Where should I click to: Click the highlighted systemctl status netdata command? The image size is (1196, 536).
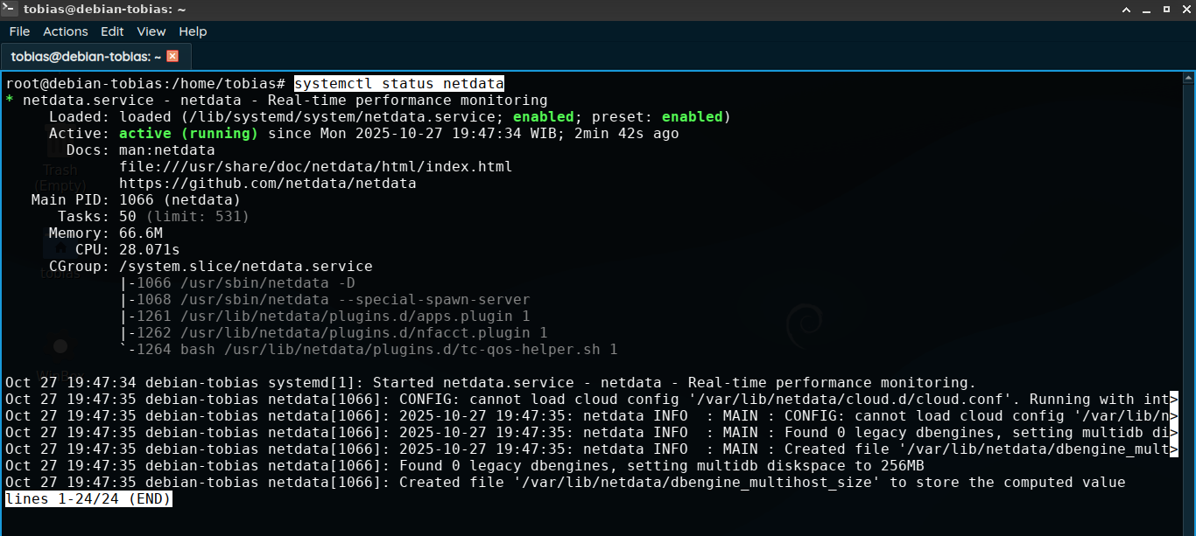coord(398,84)
